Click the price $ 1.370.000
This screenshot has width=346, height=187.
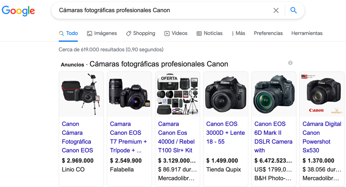pos(318,161)
